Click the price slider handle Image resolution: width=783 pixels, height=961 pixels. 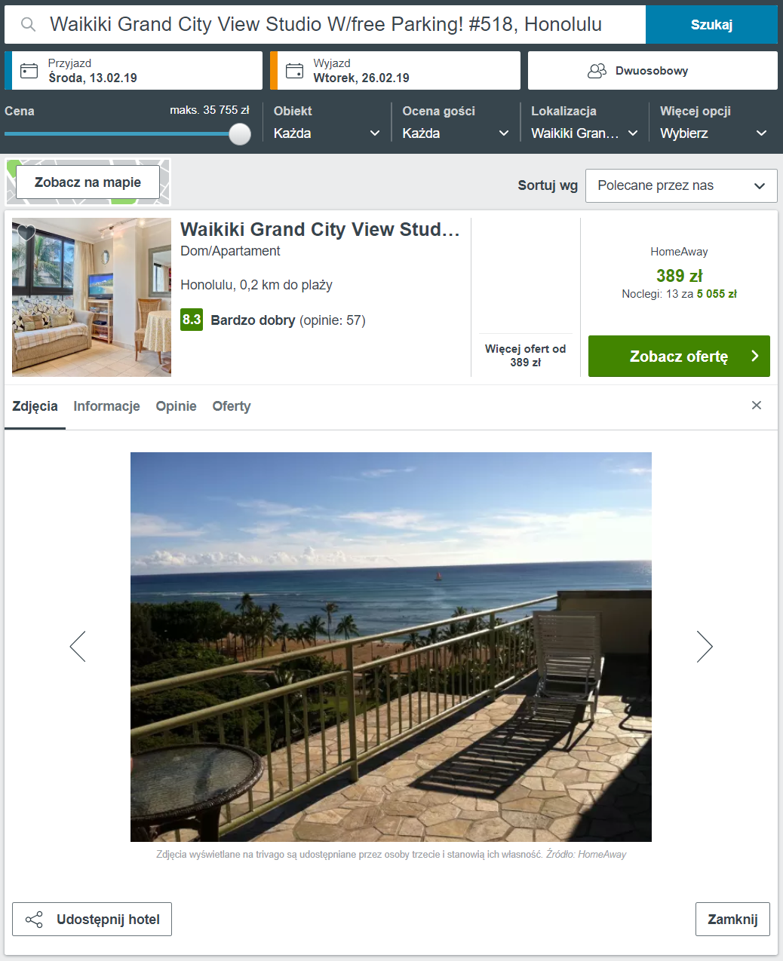(240, 134)
